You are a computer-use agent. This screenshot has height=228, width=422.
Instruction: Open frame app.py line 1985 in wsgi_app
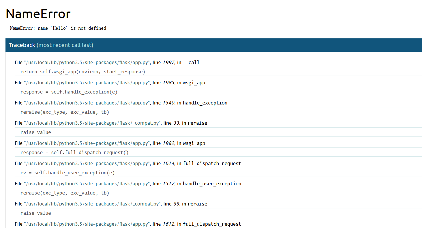click(x=110, y=83)
